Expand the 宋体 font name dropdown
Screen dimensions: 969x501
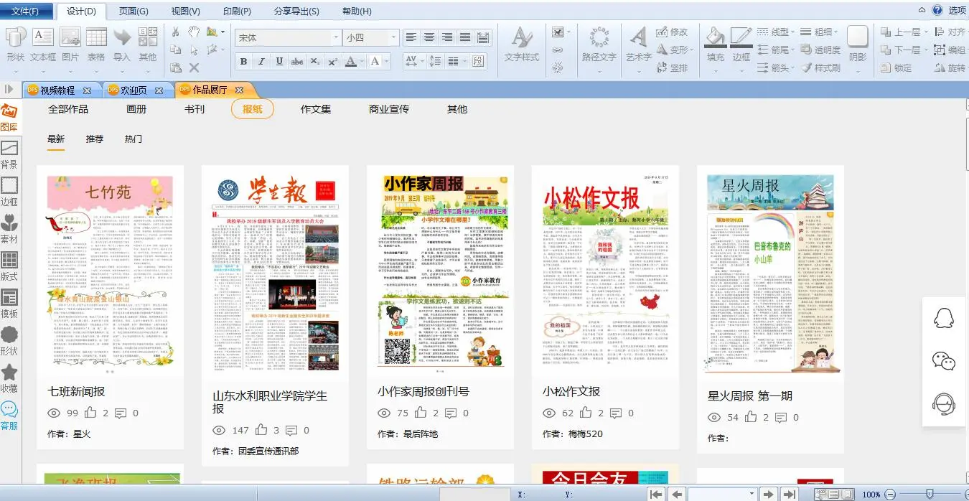[x=335, y=38]
